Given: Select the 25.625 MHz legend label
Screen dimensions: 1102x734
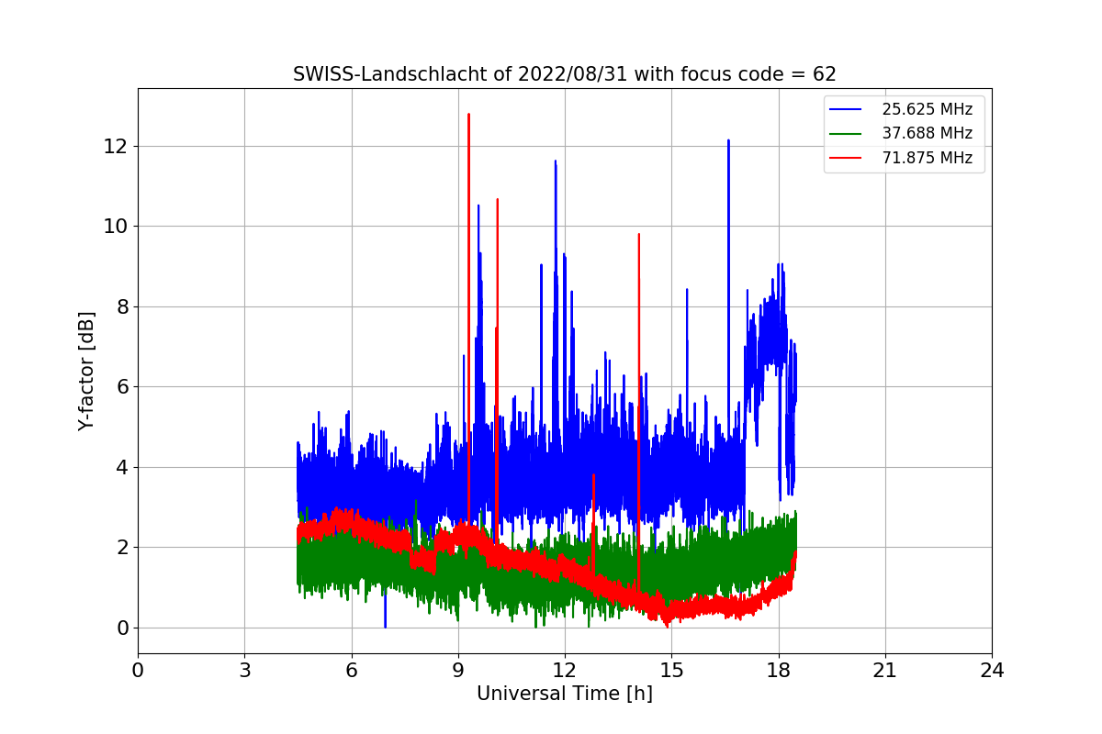Looking at the screenshot, I should (x=927, y=109).
